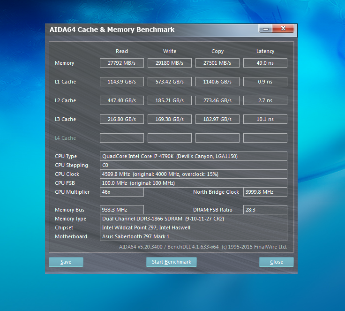Click the empty L4 Cache Write field
This screenshot has width=345, height=311.
(x=169, y=138)
